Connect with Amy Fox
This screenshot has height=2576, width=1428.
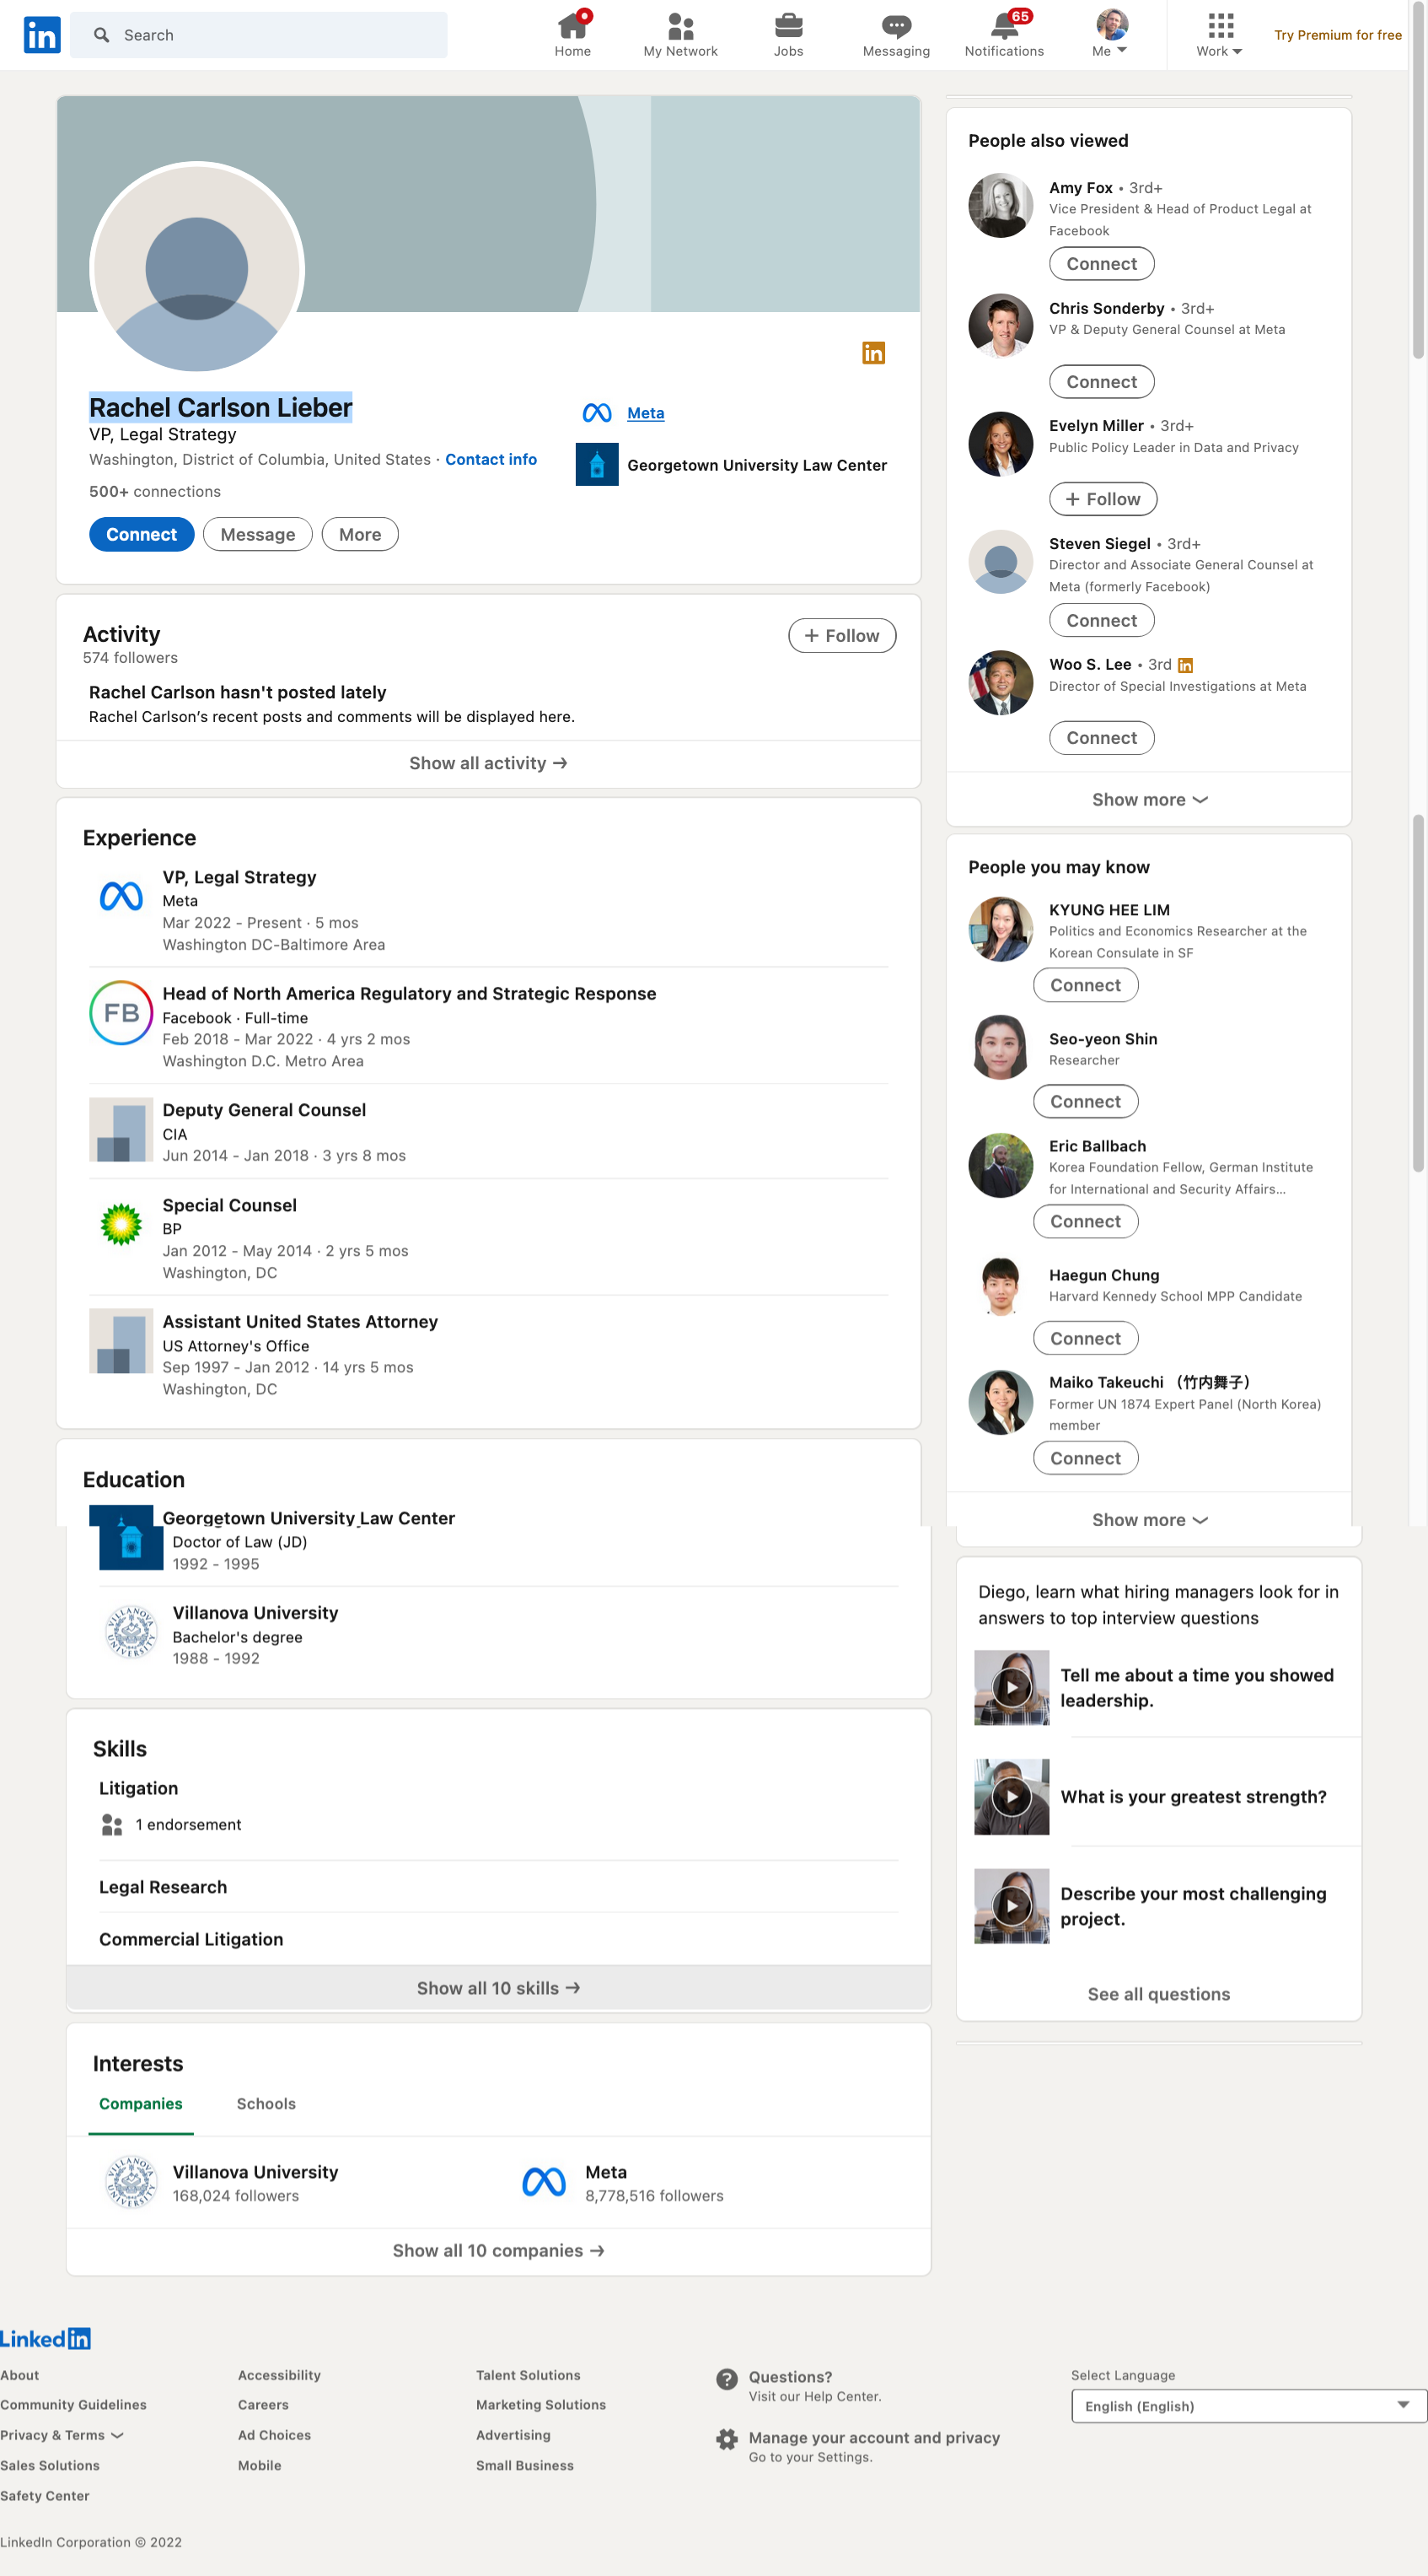click(x=1101, y=264)
